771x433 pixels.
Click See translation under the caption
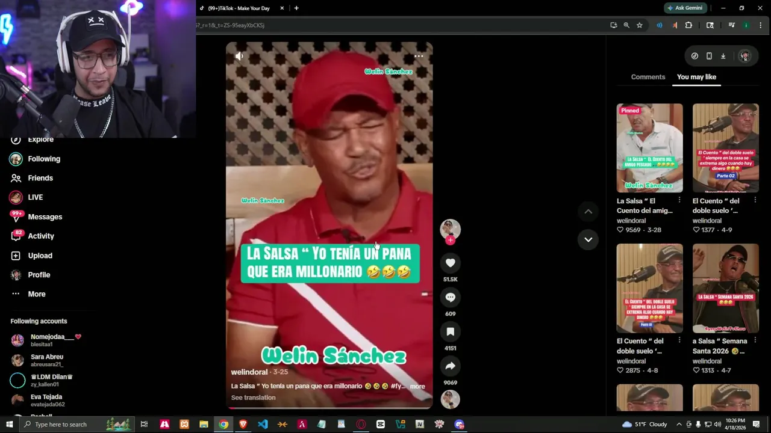[x=253, y=398]
